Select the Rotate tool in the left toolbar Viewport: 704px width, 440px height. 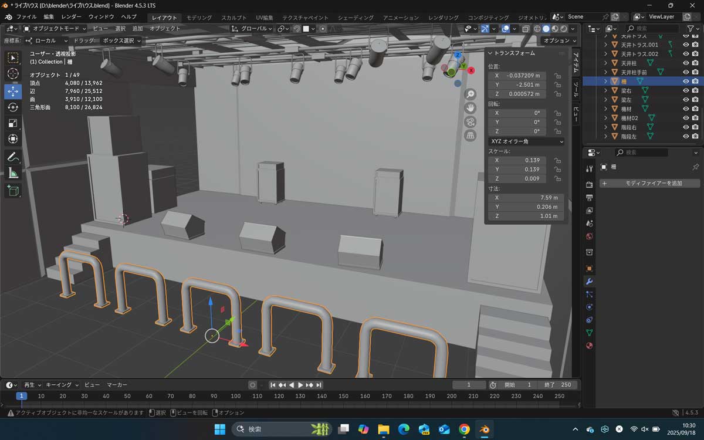click(x=13, y=107)
